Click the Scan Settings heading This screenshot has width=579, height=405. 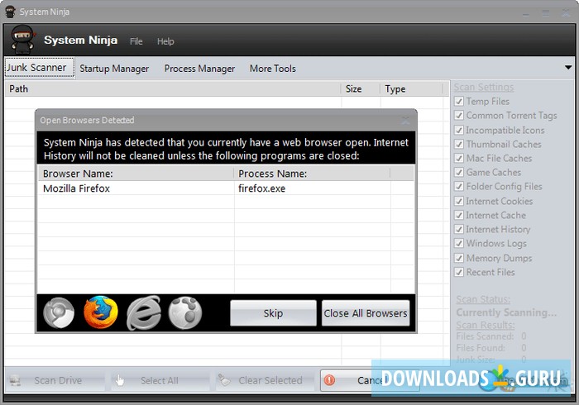484,87
